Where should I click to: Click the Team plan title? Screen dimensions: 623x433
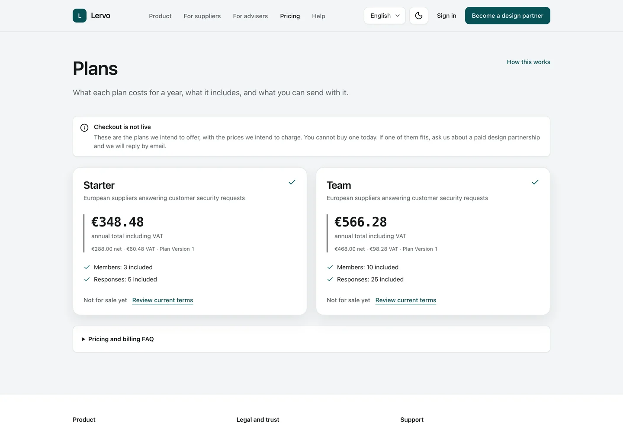(339, 185)
